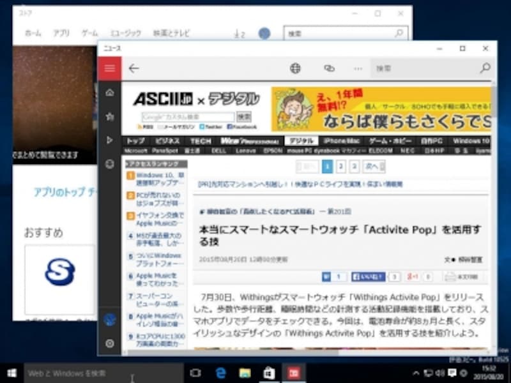Open the トップ tab on ASCII site
Image resolution: width=511 pixels, height=383 pixels.
coord(135,140)
